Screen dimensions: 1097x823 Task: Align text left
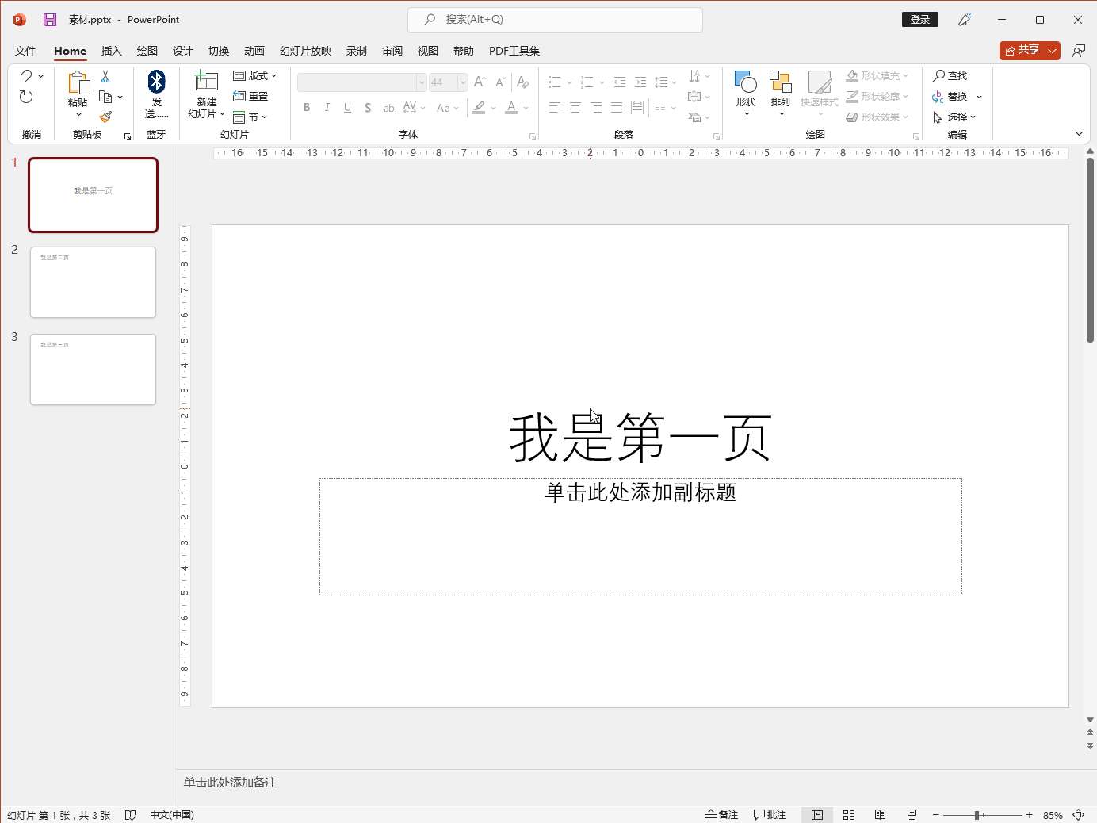pos(555,107)
